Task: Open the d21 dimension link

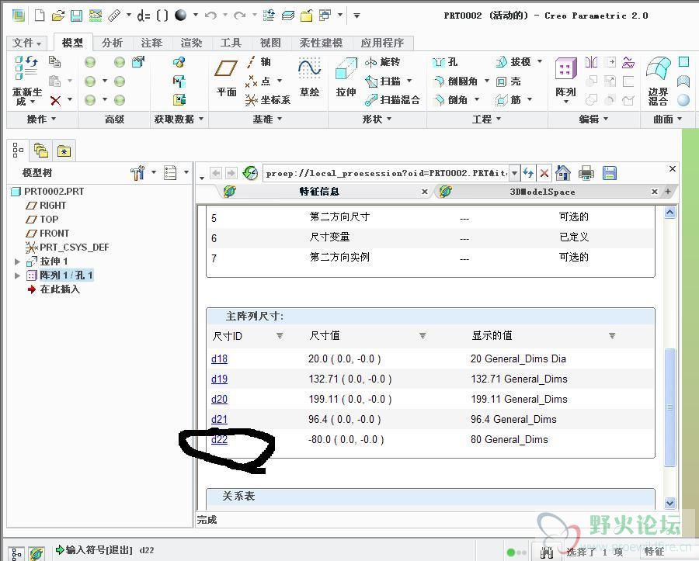Action: [x=219, y=420]
